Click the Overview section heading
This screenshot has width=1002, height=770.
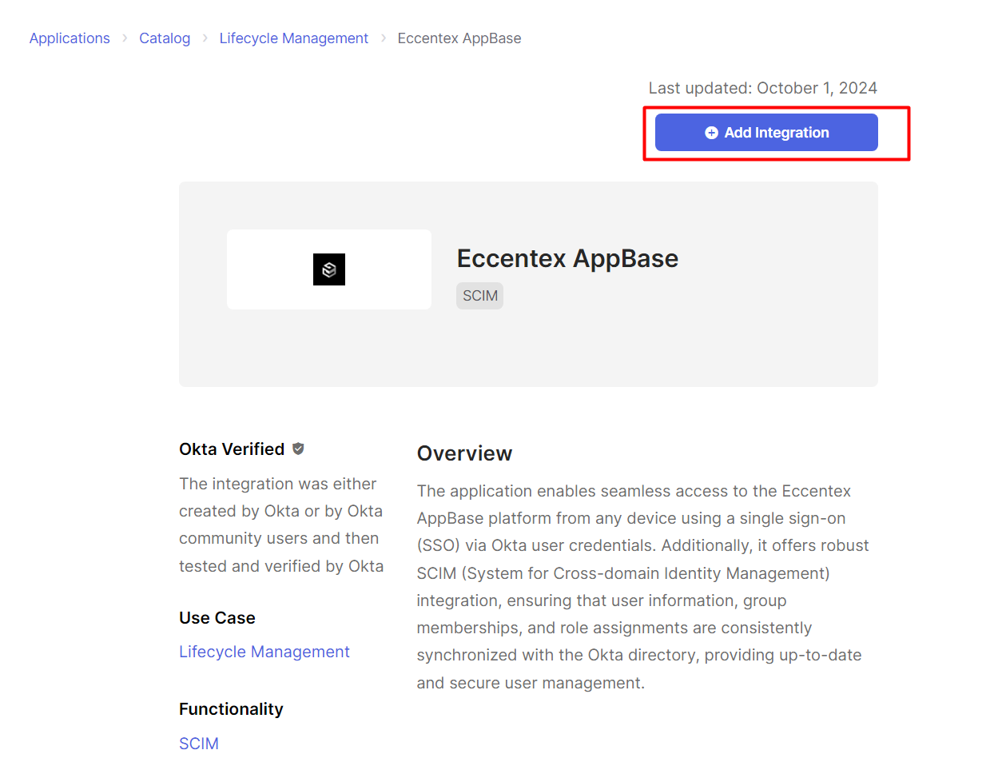[464, 453]
